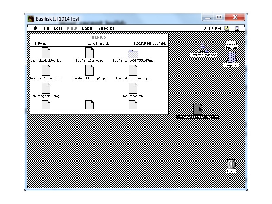Click the Balloon Help question mark icon

227,28
